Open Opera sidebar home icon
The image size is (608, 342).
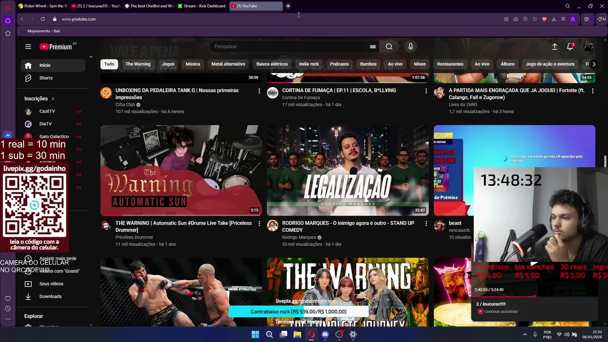(x=8, y=20)
